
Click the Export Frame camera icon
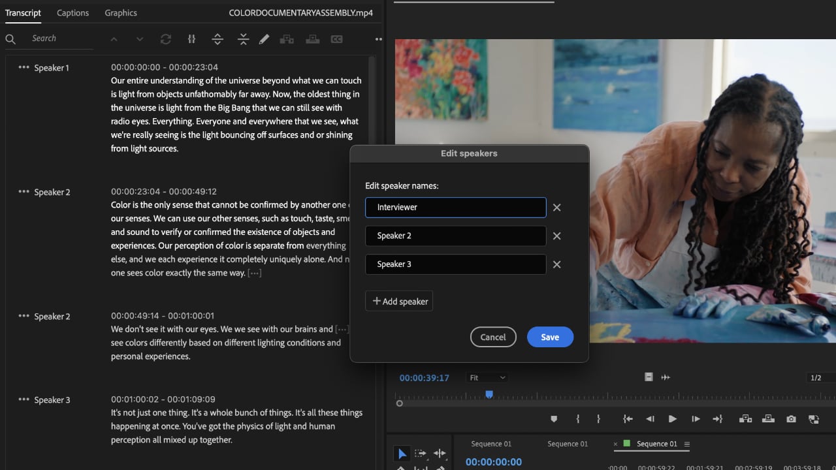pyautogui.click(x=791, y=419)
